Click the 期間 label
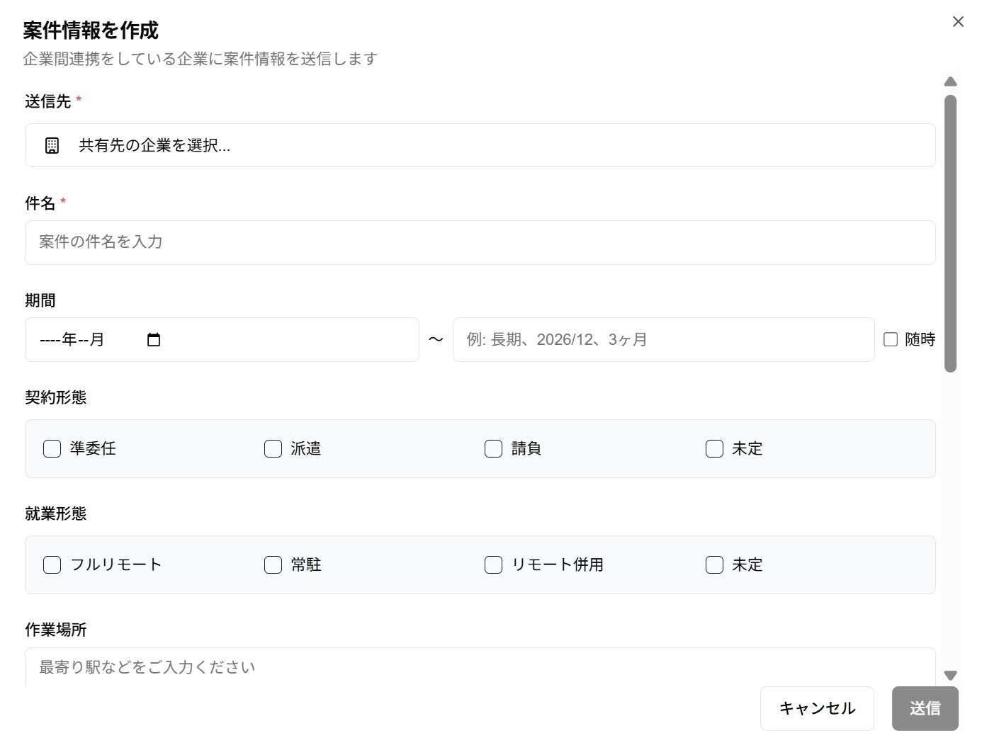The height and width of the screenshot is (755, 982). coord(40,301)
